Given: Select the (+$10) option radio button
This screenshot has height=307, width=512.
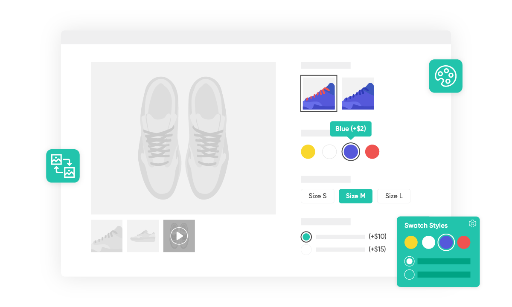Looking at the screenshot, I should (306, 236).
